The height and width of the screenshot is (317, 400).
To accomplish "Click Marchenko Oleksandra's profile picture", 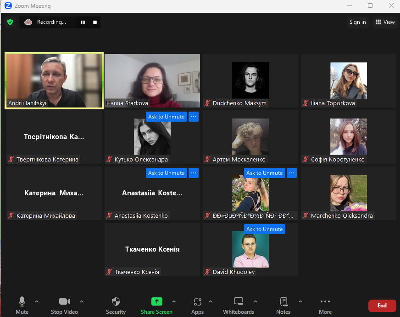I will pyautogui.click(x=349, y=193).
